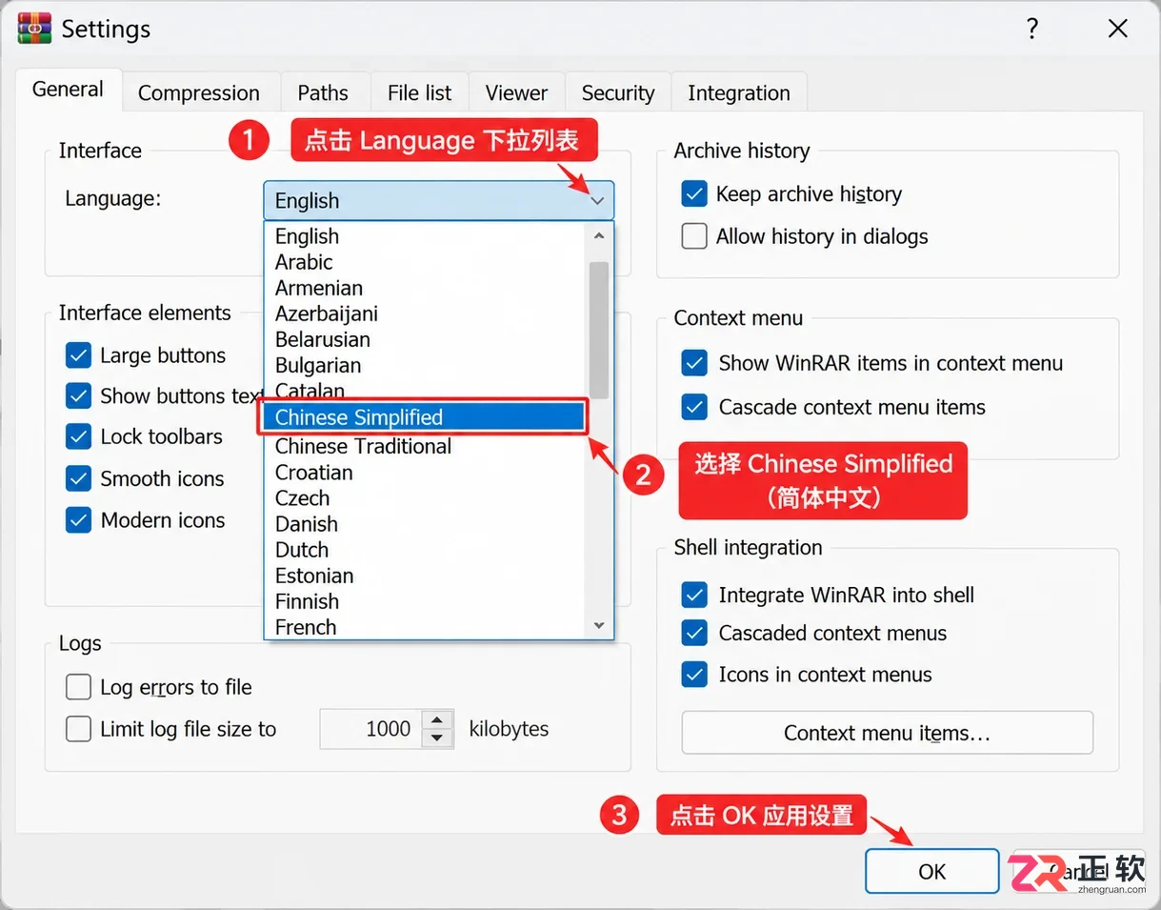Image resolution: width=1161 pixels, height=910 pixels.
Task: Decrease the log size spinner value
Action: [436, 738]
